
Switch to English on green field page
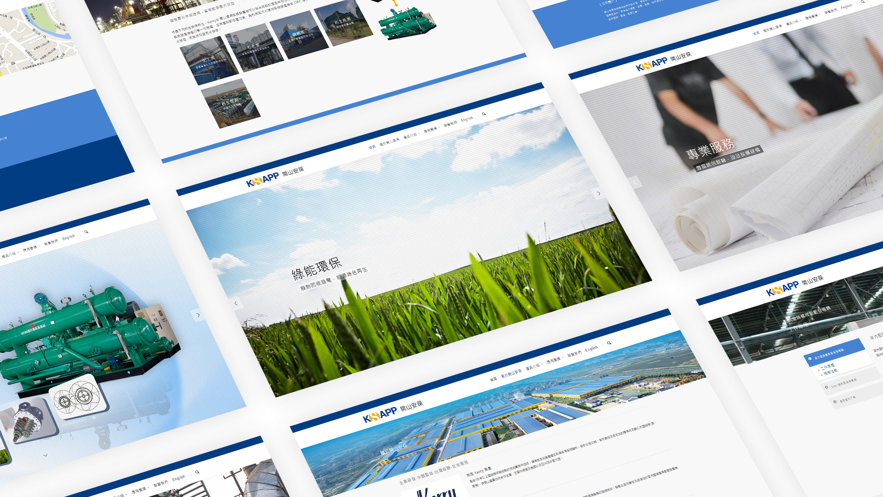(x=467, y=119)
